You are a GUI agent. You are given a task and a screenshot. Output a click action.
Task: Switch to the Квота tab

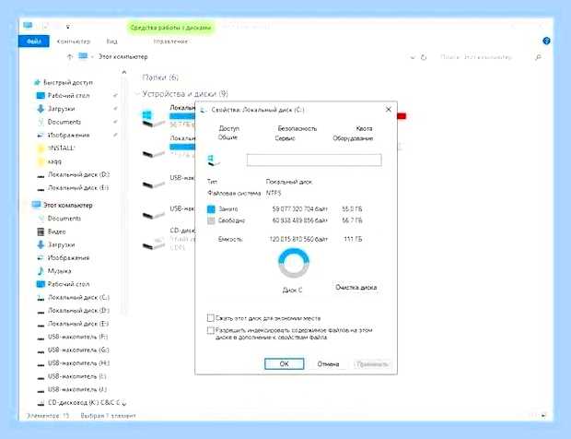click(x=364, y=128)
